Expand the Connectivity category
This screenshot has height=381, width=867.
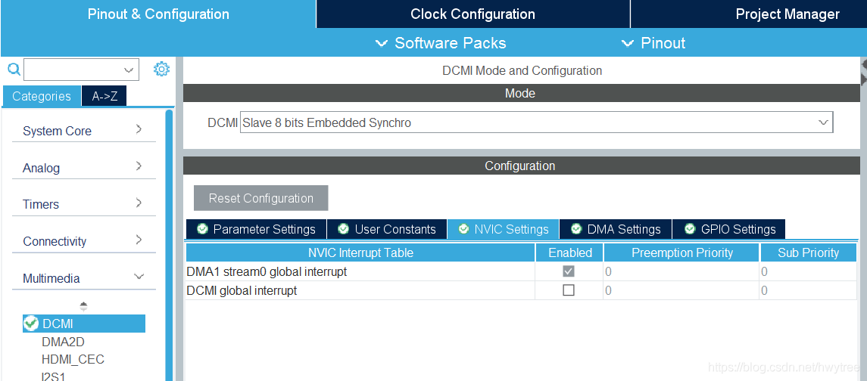[x=83, y=241]
